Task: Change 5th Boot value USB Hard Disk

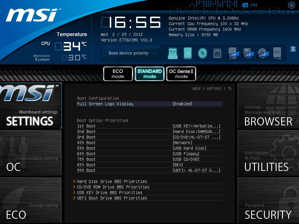Action: [190, 148]
